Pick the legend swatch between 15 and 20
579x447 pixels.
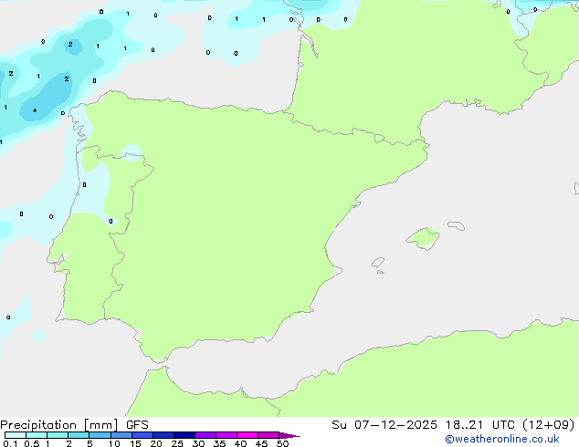pyautogui.click(x=142, y=435)
